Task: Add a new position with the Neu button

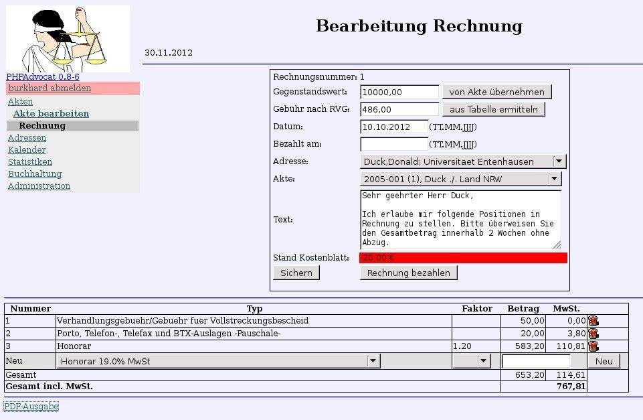Action: coord(603,360)
